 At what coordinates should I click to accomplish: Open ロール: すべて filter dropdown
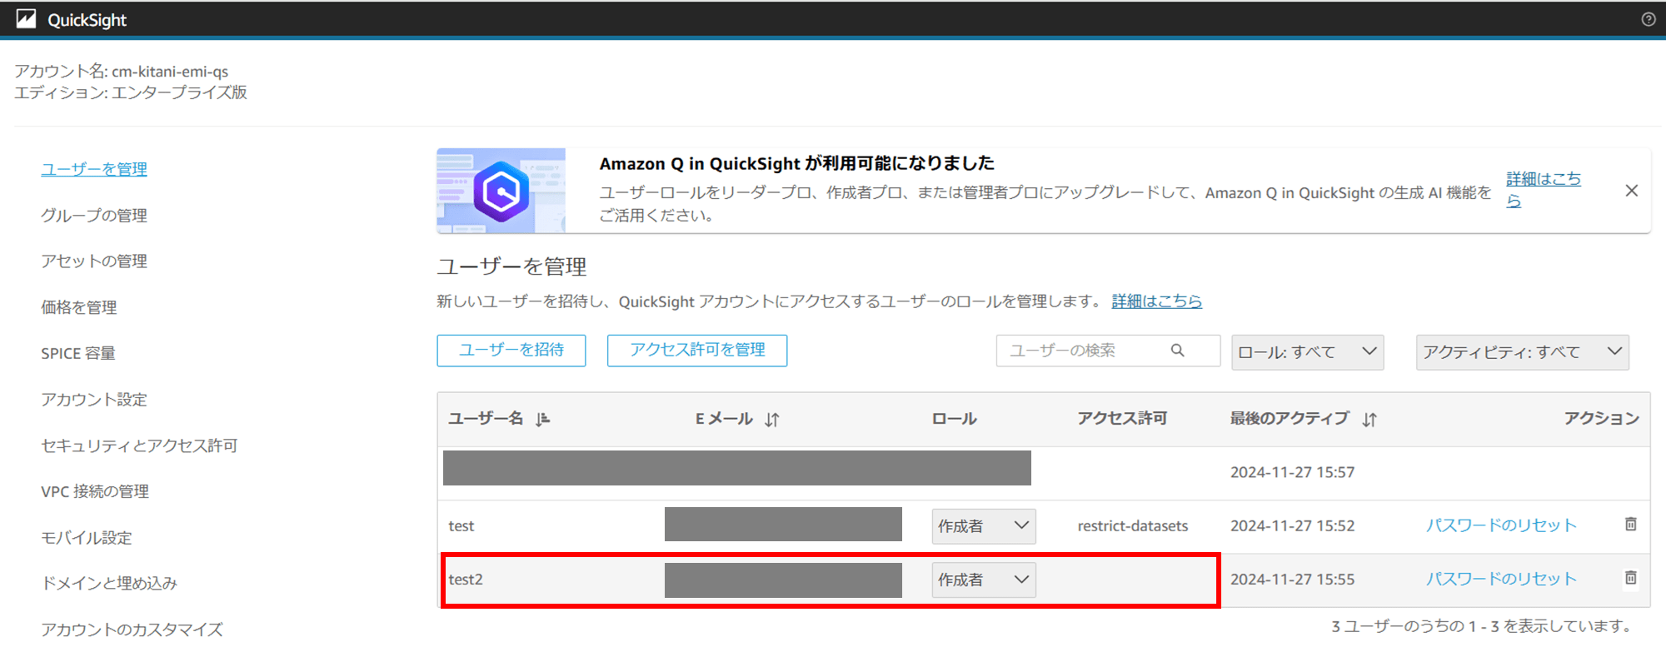point(1308,352)
